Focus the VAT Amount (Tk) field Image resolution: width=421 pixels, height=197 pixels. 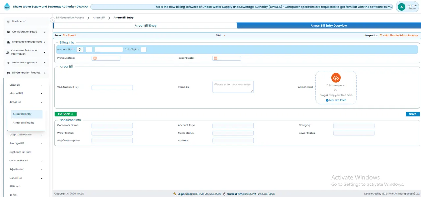tap(112, 87)
